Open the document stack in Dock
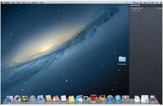 (x=137, y=99)
